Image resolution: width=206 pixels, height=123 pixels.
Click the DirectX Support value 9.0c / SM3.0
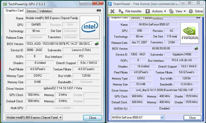(x=89, y=63)
